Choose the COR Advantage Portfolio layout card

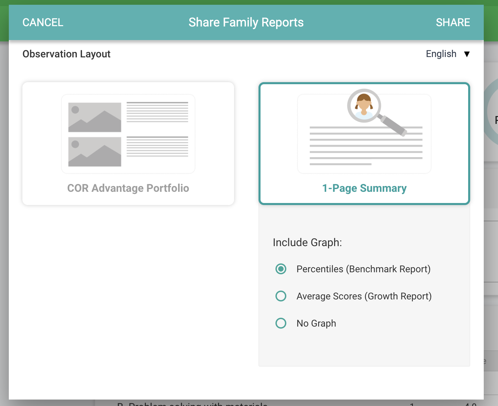tap(128, 144)
